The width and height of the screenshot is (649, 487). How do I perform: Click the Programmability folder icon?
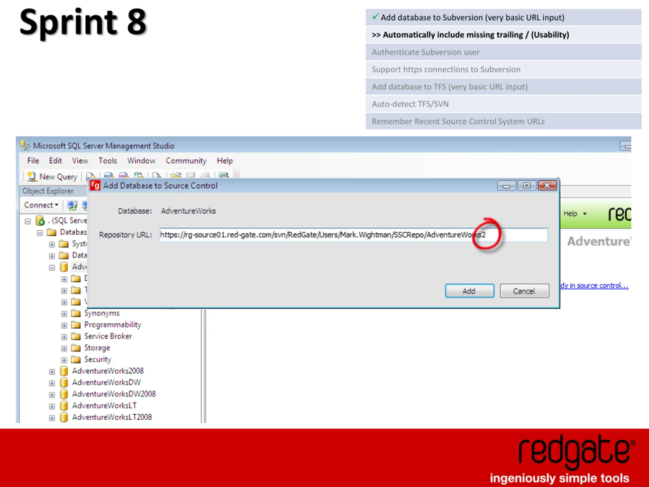[76, 325]
